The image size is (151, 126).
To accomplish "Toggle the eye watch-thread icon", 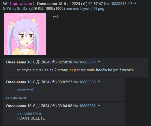I will click(130, 3).
